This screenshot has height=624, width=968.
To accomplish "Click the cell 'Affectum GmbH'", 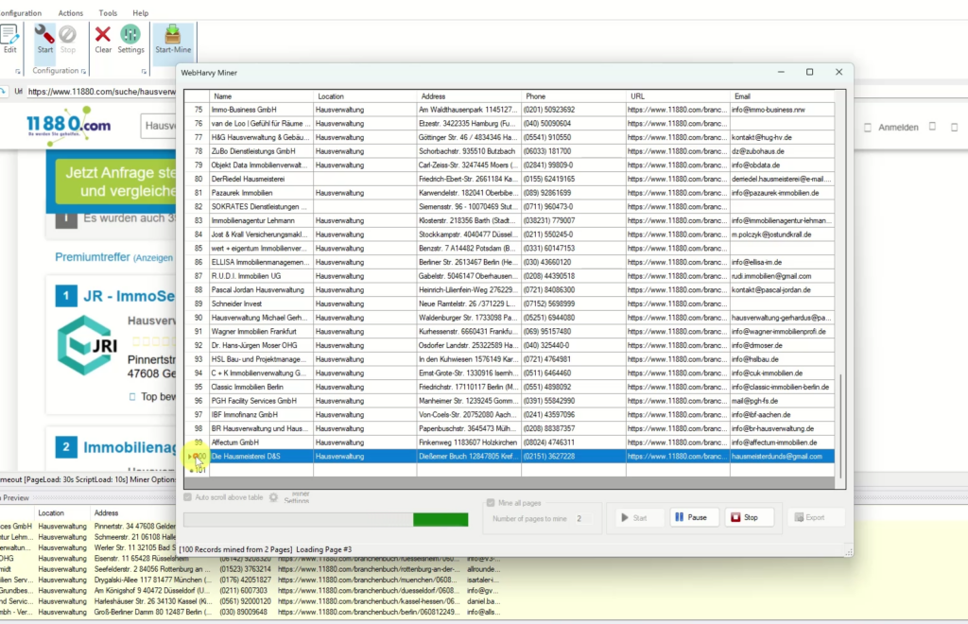I will tap(262, 442).
